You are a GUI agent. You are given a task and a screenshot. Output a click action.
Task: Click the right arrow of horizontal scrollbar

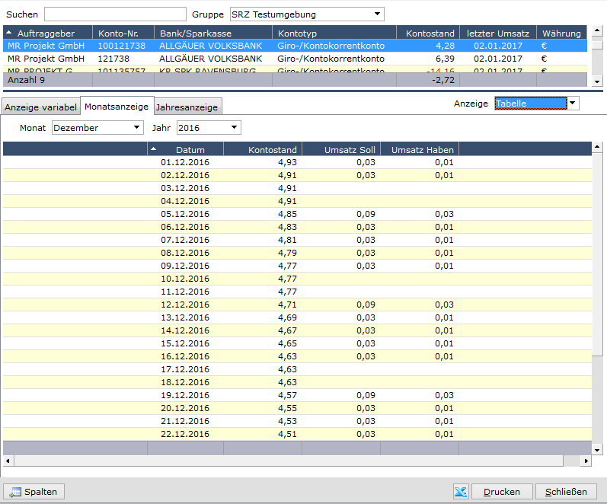click(586, 461)
